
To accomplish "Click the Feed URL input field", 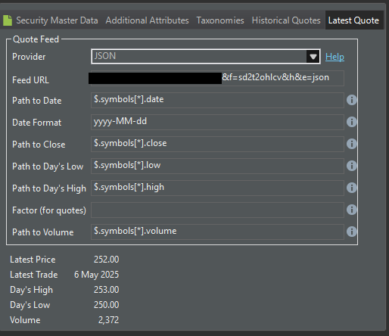I will click(217, 79).
